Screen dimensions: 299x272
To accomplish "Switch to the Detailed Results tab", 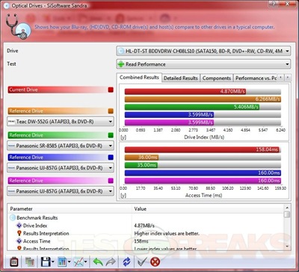I will pos(181,78).
